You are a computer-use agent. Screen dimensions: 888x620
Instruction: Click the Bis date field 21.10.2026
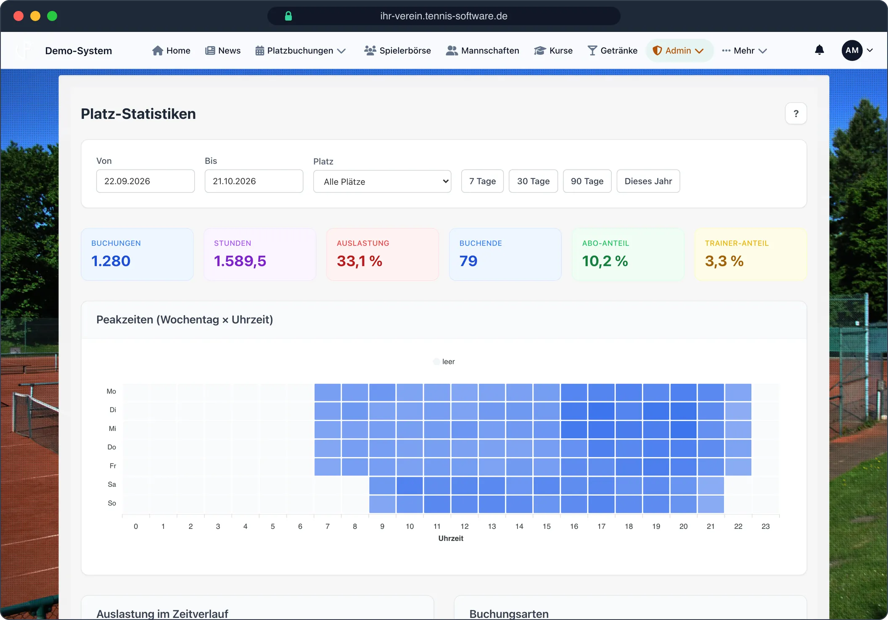pyautogui.click(x=254, y=181)
